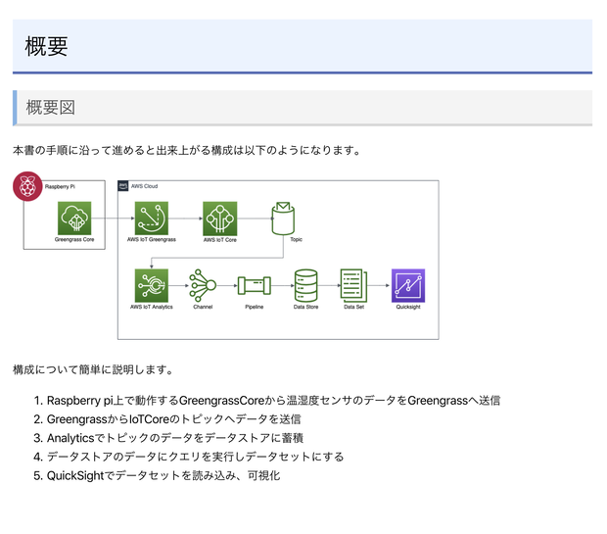Click the AWS Cloud logo badge
This screenshot has height=534, width=607.
pos(123,186)
